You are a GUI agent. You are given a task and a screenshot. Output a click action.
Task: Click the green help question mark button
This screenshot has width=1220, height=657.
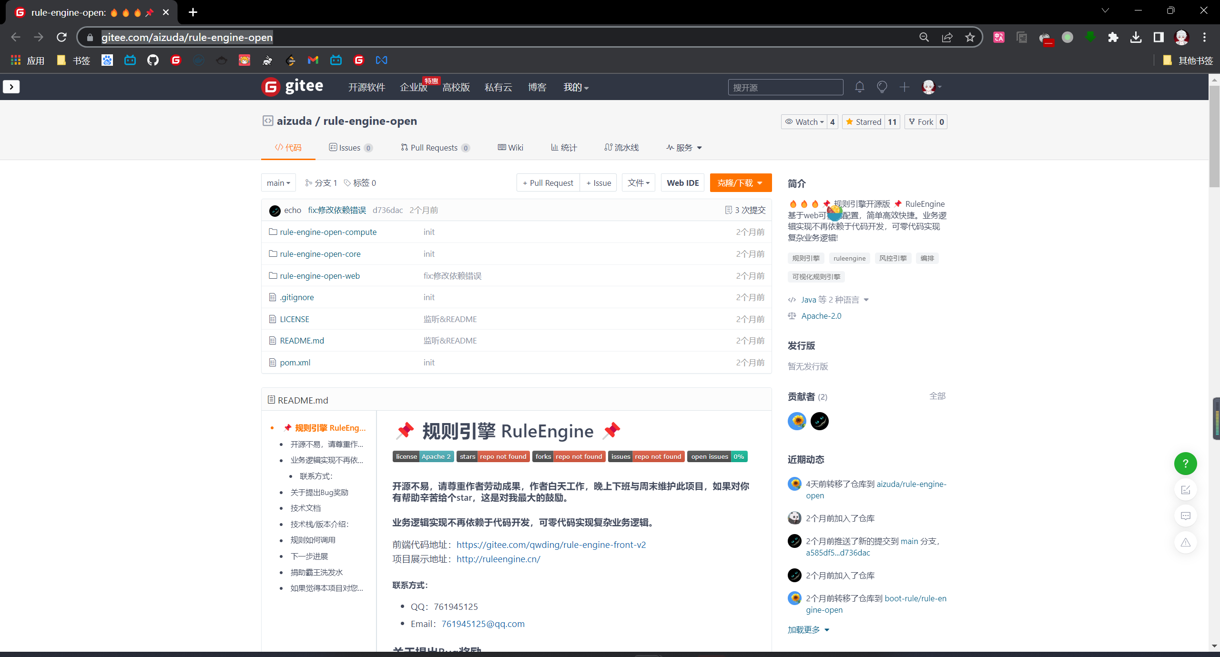1185,464
